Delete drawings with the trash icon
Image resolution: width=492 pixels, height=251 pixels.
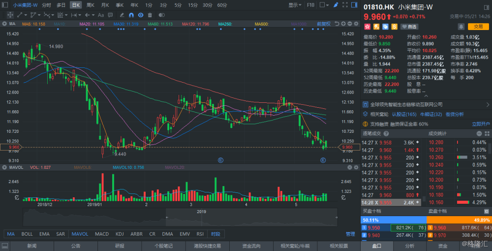(x=150, y=15)
